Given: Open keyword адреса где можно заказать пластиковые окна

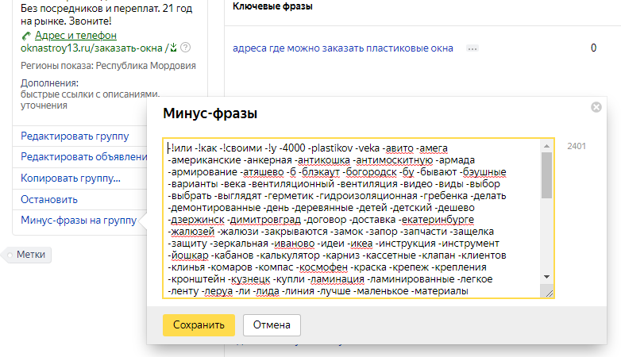Looking at the screenshot, I should click(x=342, y=48).
